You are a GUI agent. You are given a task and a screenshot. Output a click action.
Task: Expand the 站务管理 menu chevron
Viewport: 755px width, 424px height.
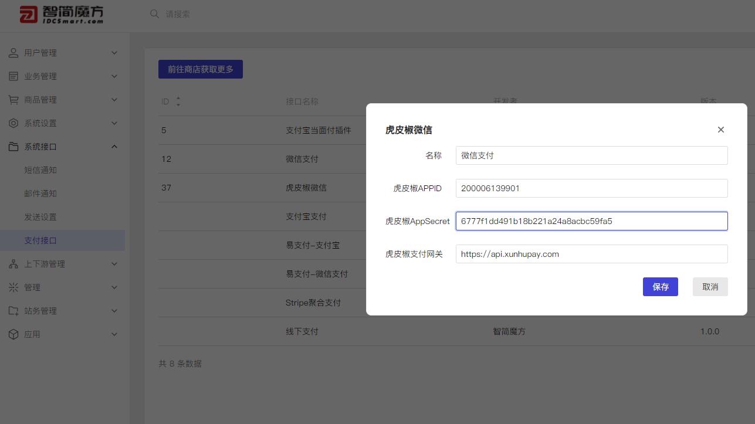tap(114, 311)
